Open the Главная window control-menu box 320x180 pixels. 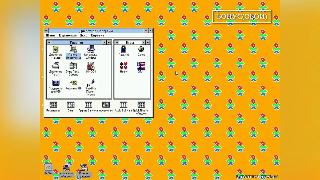coord(48,42)
